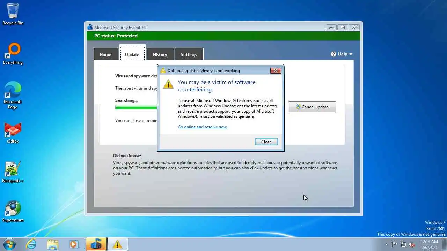
Task: Go to the Settings tab
Action: (x=189, y=54)
